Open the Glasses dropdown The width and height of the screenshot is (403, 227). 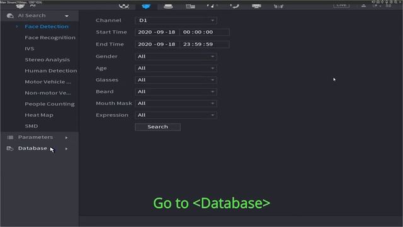click(x=176, y=80)
